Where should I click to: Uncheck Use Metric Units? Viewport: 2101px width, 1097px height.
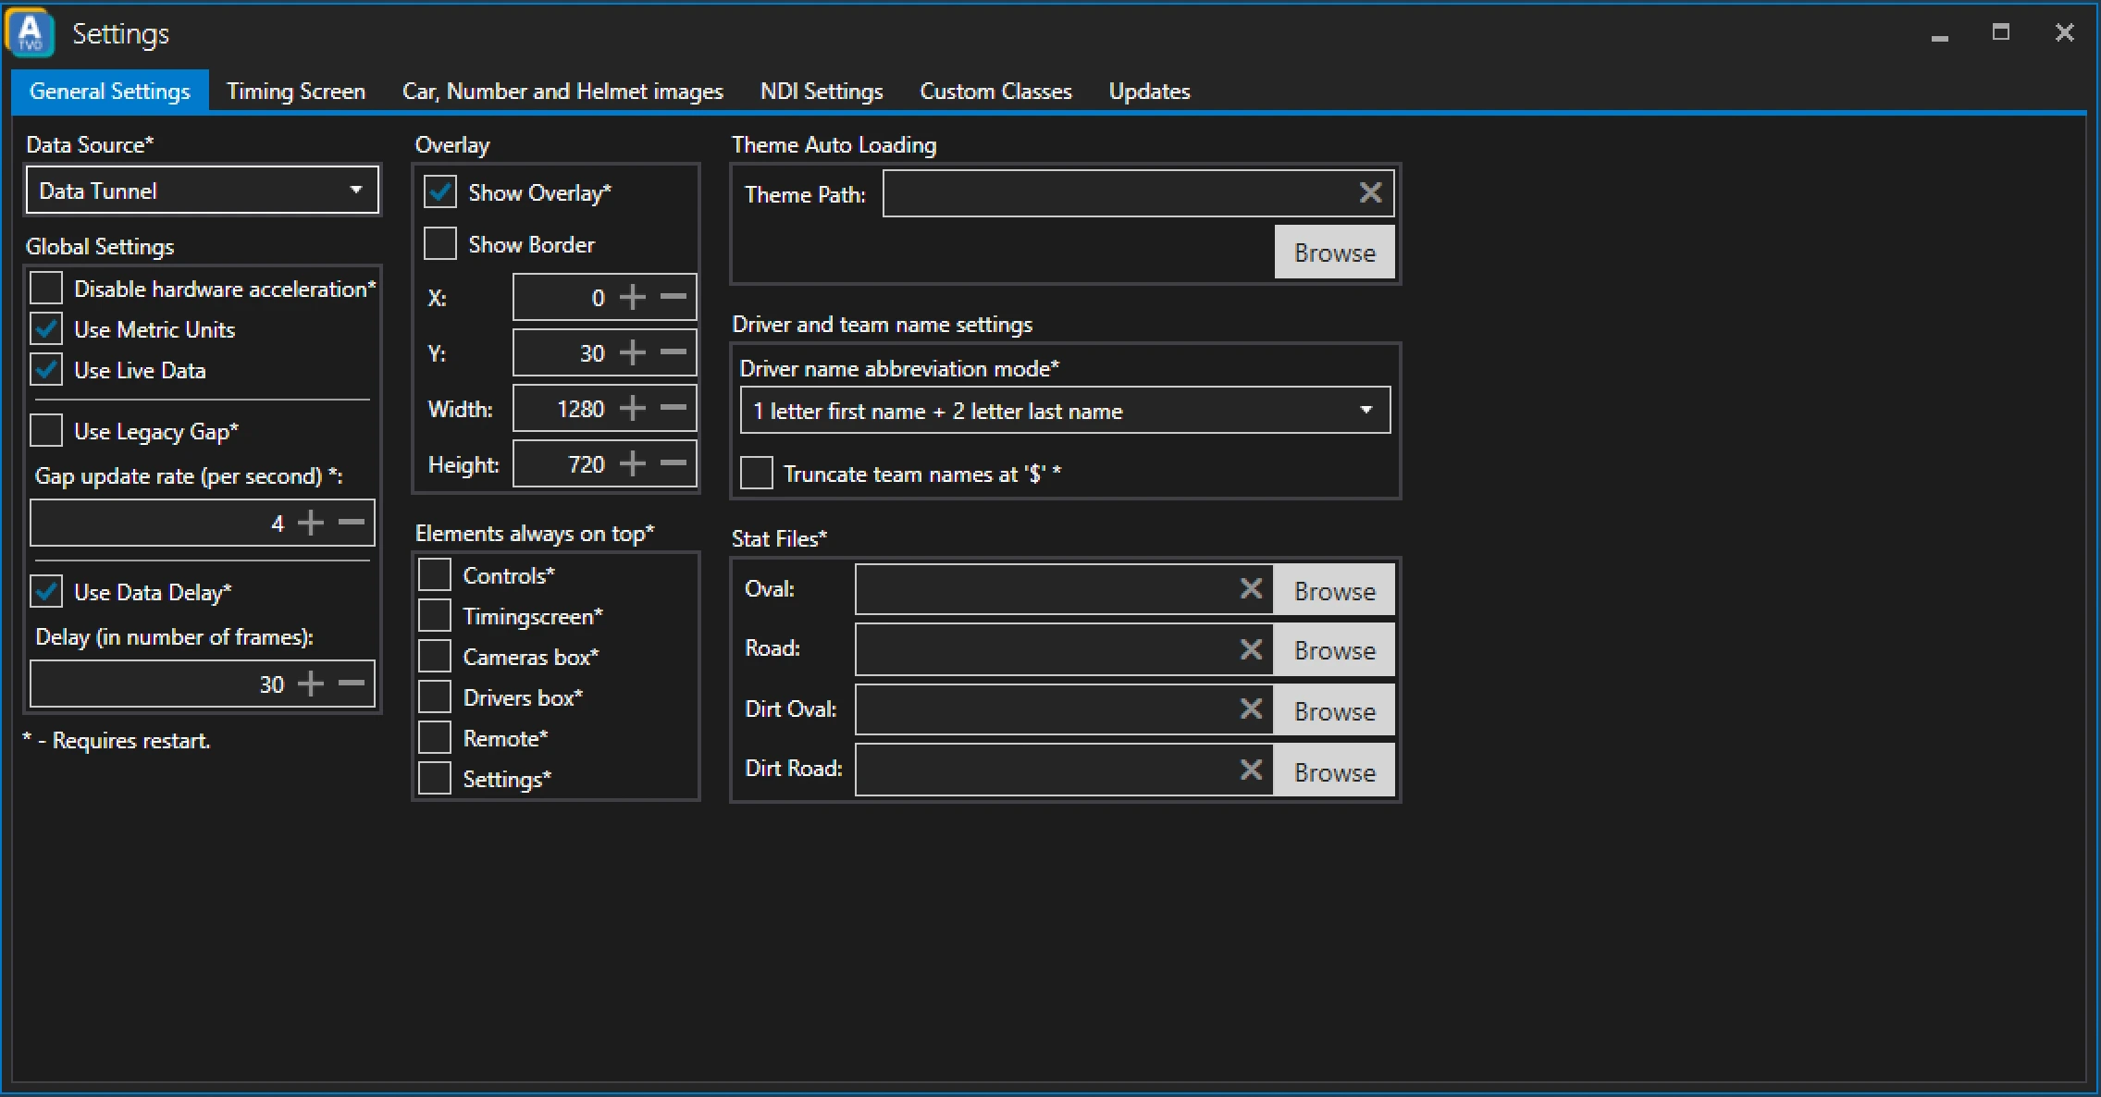click(x=46, y=328)
